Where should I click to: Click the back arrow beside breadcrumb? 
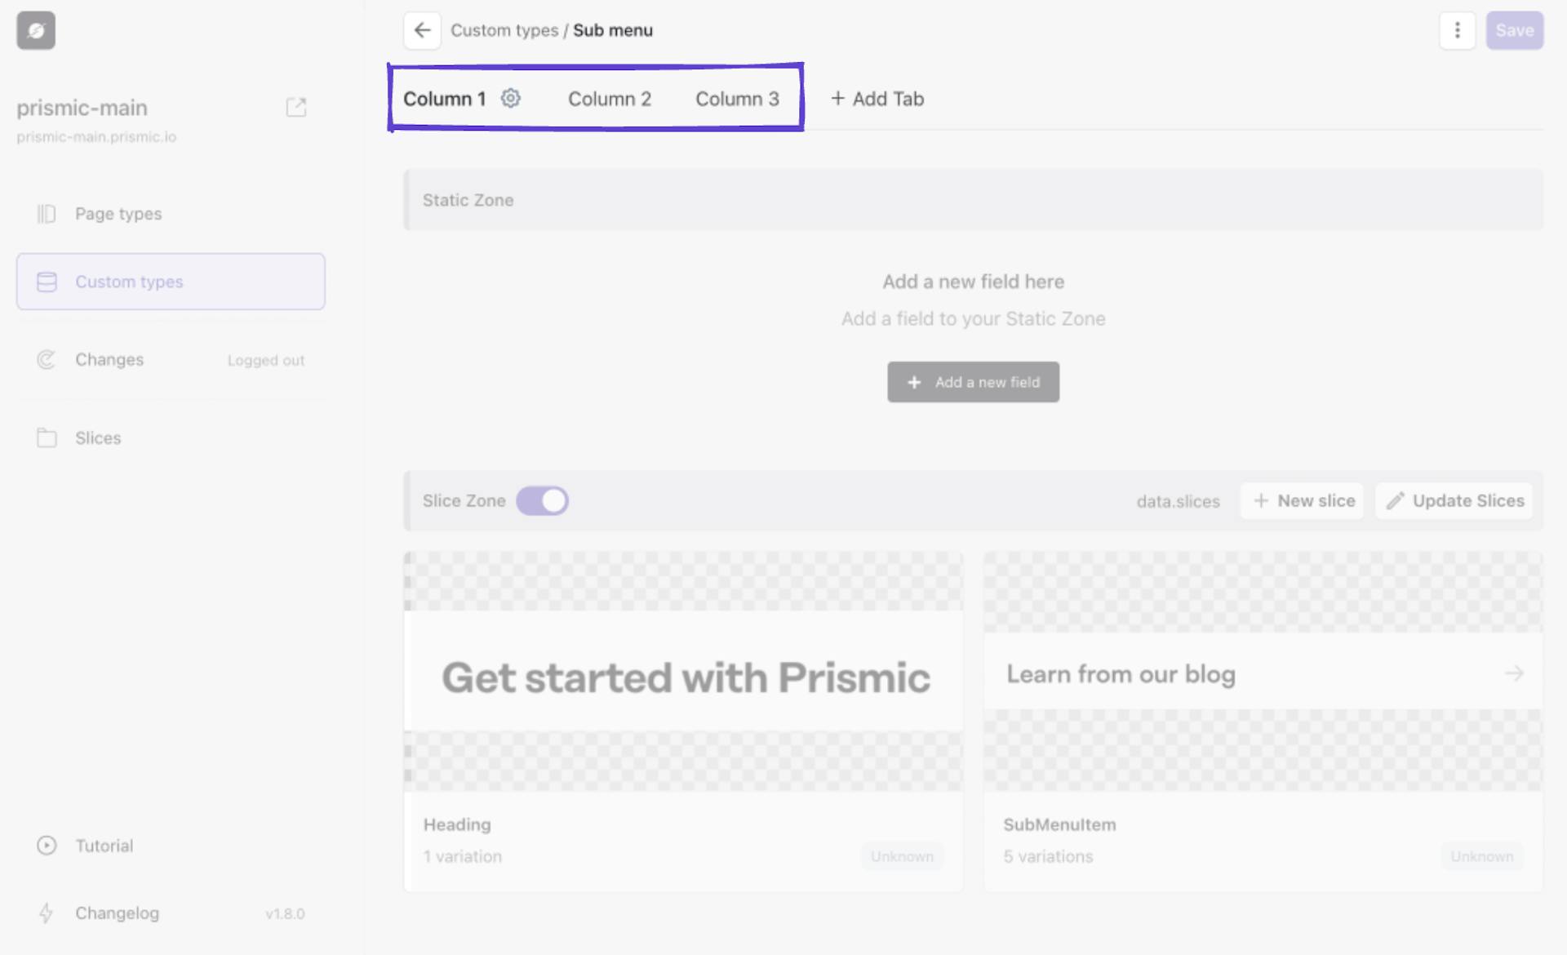pos(422,30)
